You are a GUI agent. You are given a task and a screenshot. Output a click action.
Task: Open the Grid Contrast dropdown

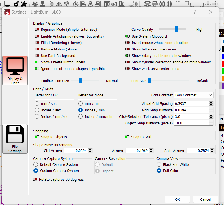coord(194,95)
